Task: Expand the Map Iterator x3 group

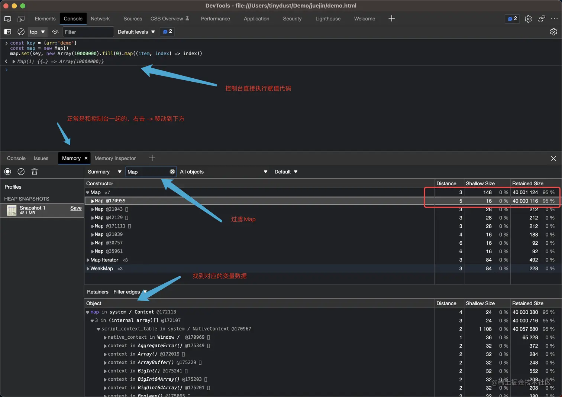Action: 88,260
